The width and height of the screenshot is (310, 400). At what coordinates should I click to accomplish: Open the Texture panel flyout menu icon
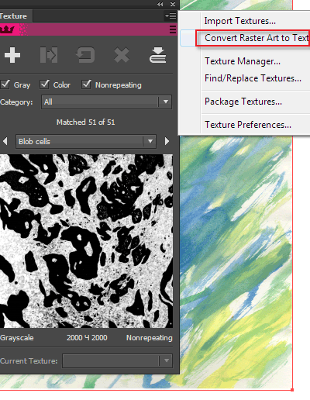(x=170, y=16)
